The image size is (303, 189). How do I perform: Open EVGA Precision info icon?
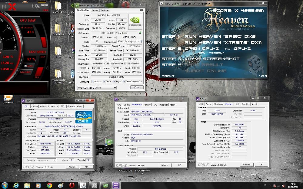point(32,7)
